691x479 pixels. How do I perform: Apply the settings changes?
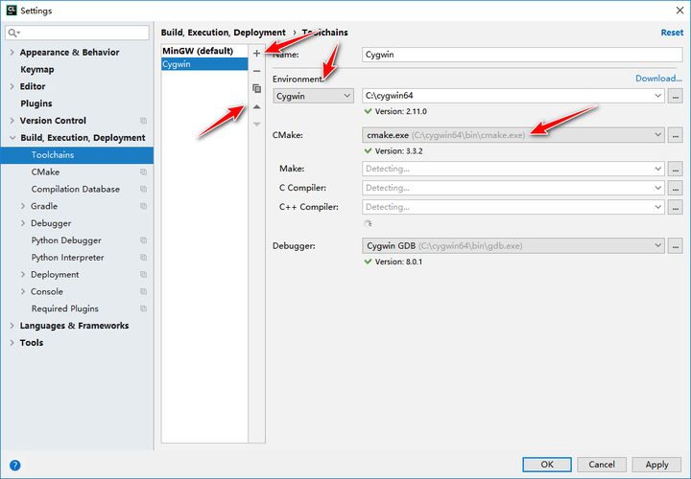tap(656, 465)
